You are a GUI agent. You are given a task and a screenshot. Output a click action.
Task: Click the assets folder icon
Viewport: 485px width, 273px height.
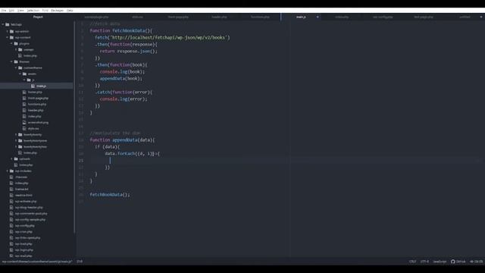pos(25,74)
